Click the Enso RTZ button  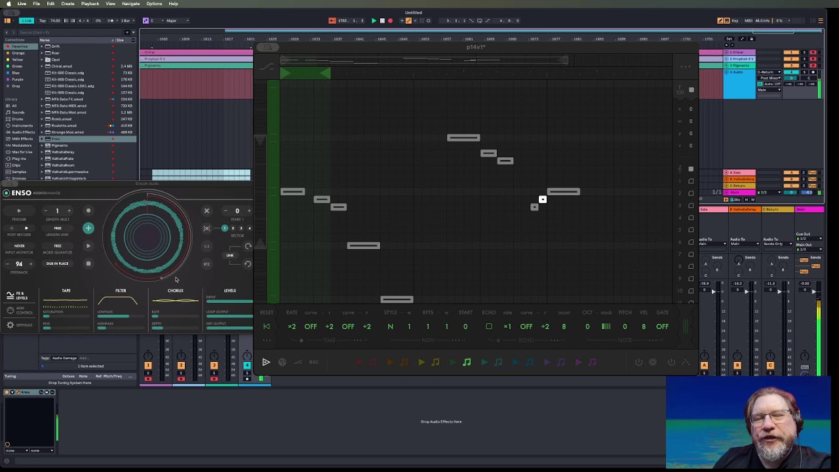[206, 264]
